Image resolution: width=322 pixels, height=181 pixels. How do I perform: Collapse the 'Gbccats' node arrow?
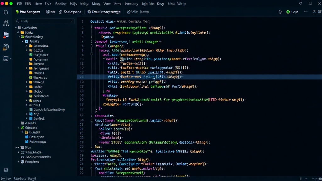[x=19, y=128]
